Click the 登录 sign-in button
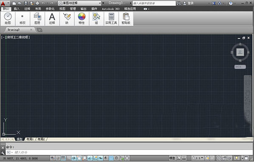254x162 pixels. [189, 3]
